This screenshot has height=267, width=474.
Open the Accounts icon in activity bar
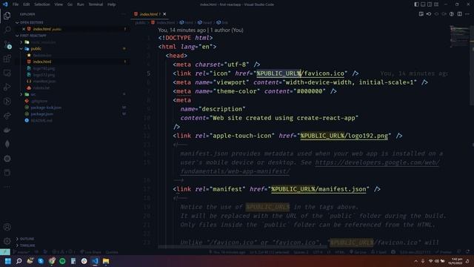pos(7,227)
